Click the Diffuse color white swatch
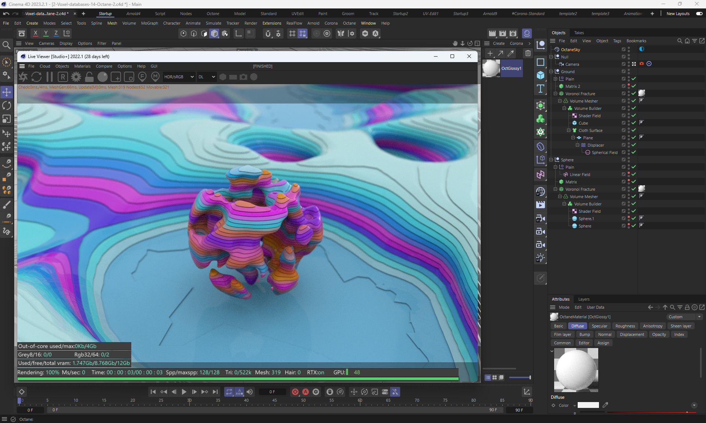The height and width of the screenshot is (423, 706). (x=588, y=405)
